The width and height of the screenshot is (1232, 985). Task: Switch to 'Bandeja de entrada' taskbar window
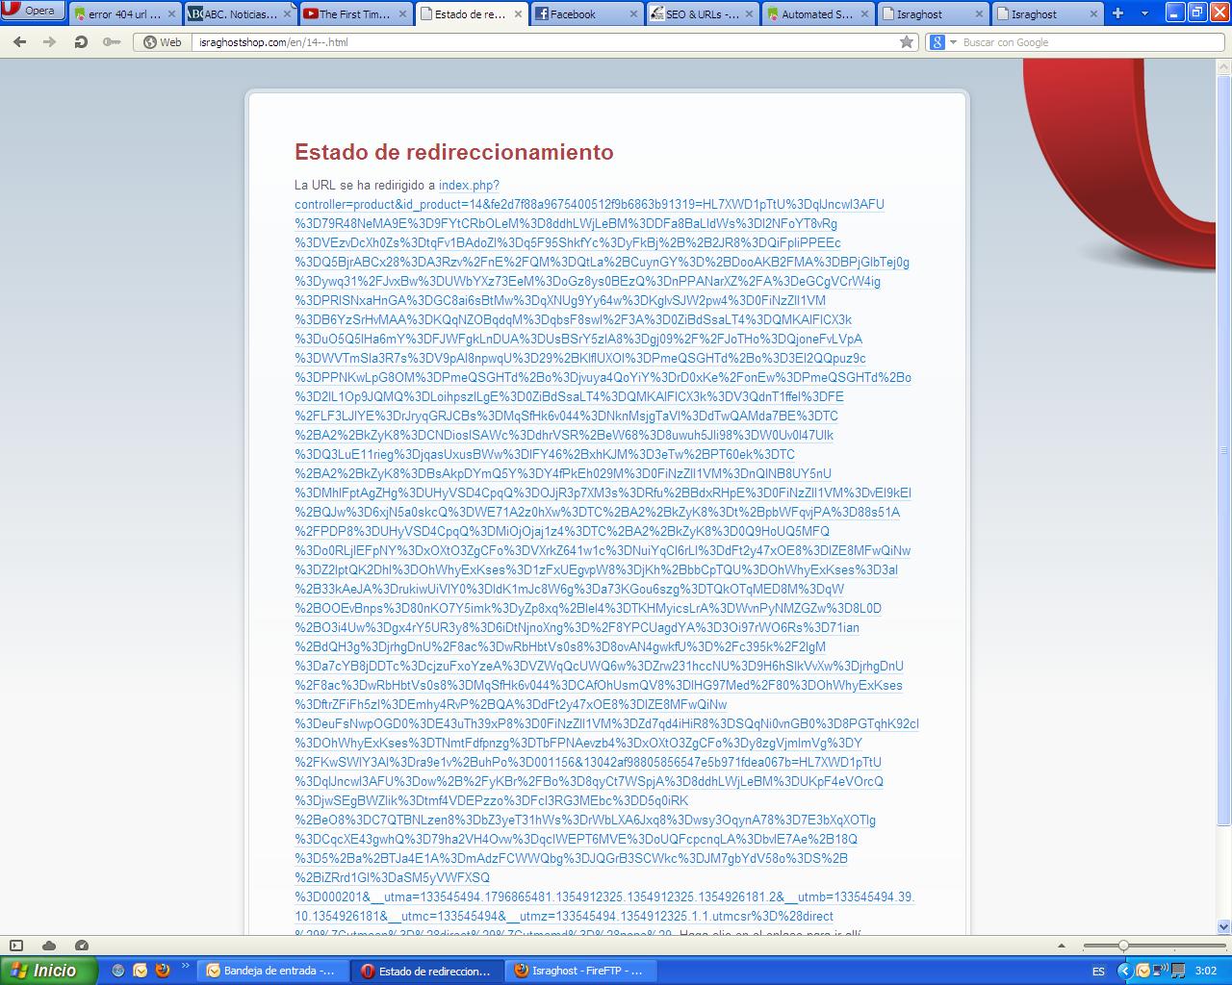click(272, 971)
